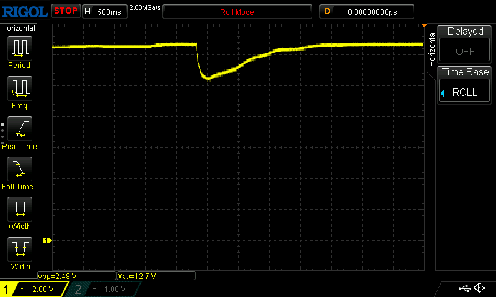Viewport: 496px width, 297px height.
Task: Toggle the Delayed OFF setting
Action: point(464,50)
